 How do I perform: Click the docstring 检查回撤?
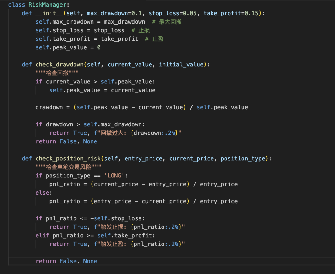57,73
